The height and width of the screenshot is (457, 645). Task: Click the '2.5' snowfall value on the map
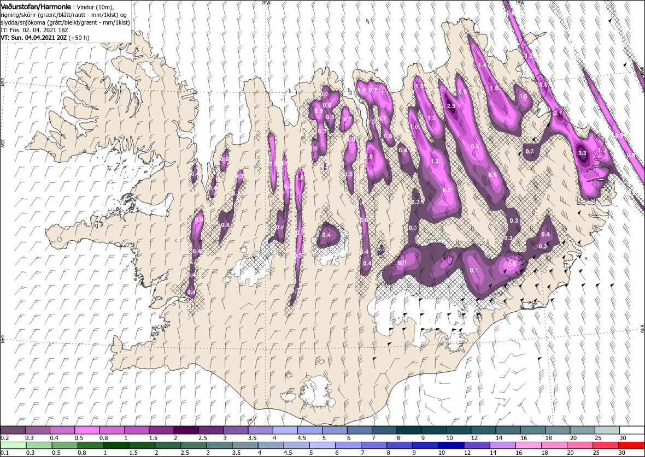click(x=451, y=106)
